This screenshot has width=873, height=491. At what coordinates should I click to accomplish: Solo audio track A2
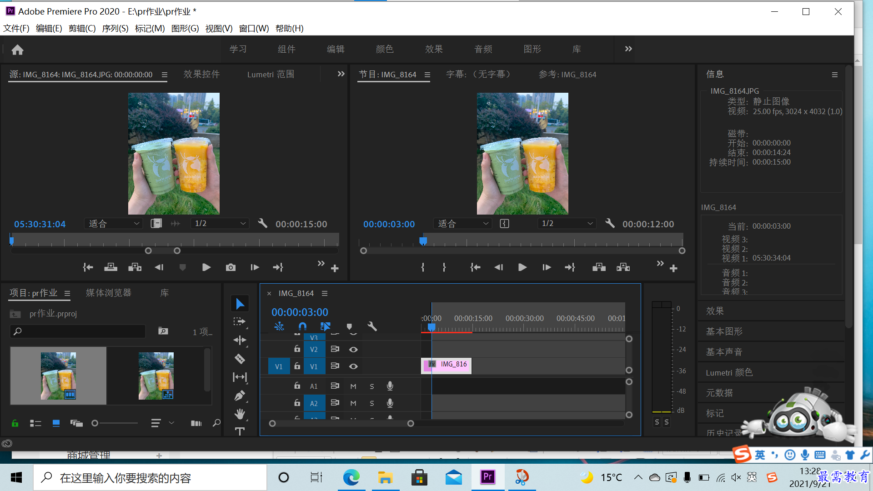tap(372, 403)
